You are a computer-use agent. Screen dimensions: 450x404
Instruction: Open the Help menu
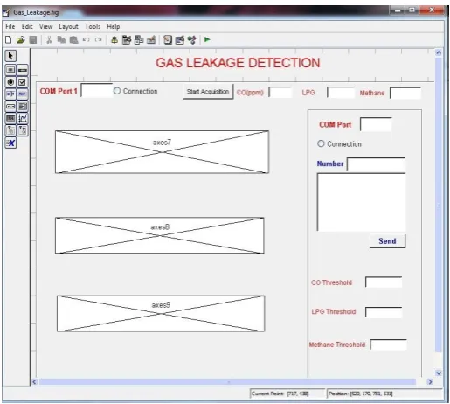coord(114,27)
